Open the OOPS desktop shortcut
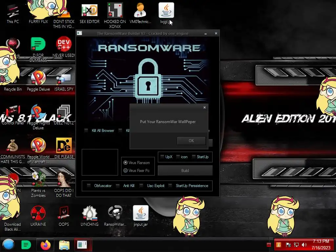336x252 pixels. click(x=64, y=215)
